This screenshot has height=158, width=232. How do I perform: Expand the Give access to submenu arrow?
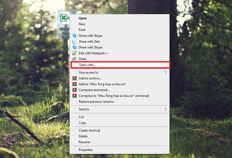(x=165, y=72)
